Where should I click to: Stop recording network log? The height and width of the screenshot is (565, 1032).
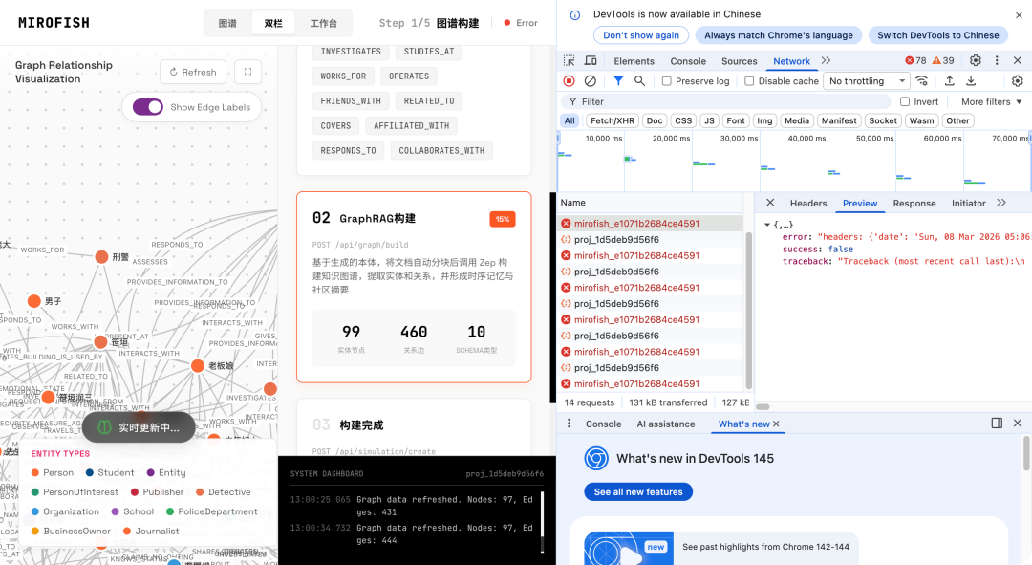coord(570,81)
